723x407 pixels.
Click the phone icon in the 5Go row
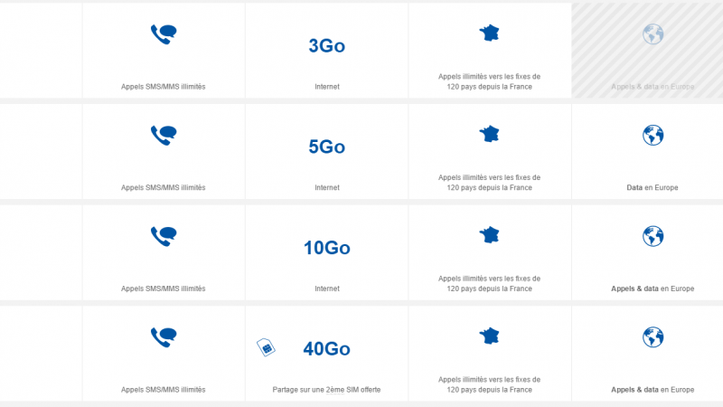[164, 136]
